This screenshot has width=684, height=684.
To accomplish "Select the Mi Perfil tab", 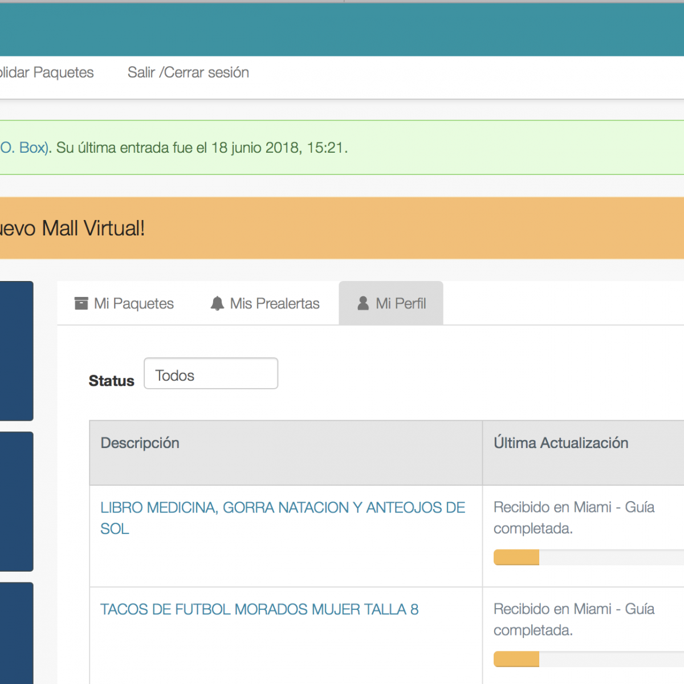I will [391, 303].
